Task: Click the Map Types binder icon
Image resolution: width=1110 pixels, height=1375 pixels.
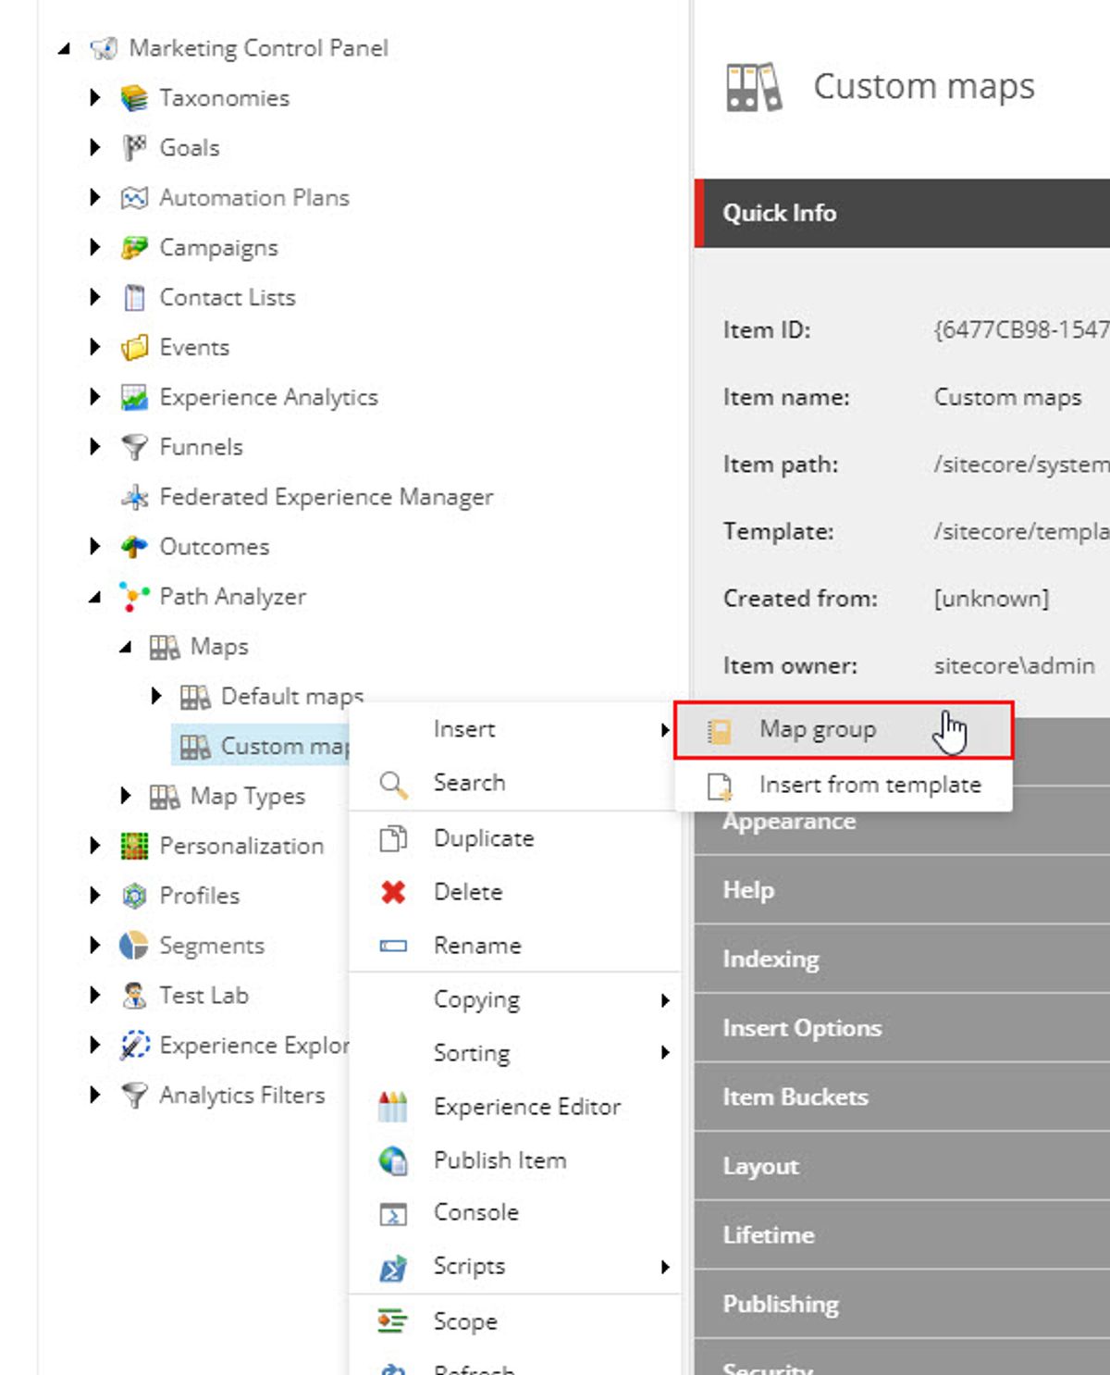Action: (165, 797)
